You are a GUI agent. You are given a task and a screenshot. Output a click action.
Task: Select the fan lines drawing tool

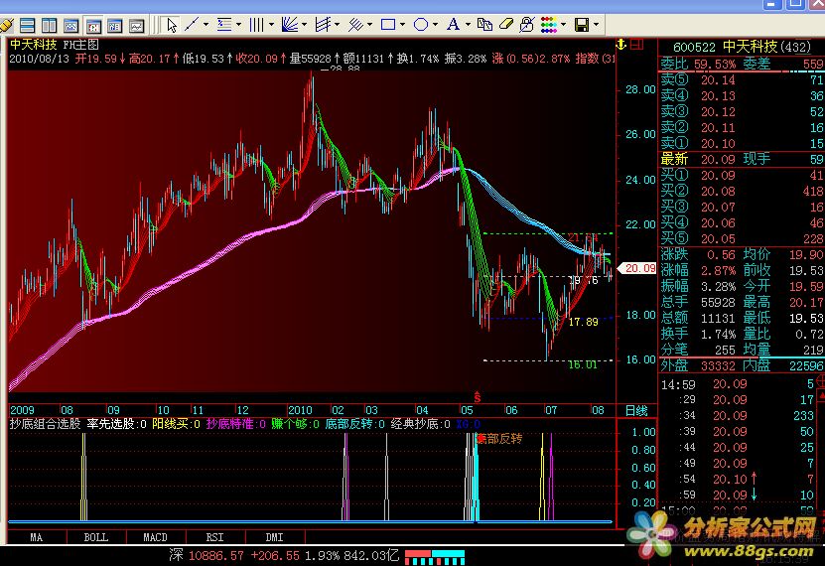289,25
